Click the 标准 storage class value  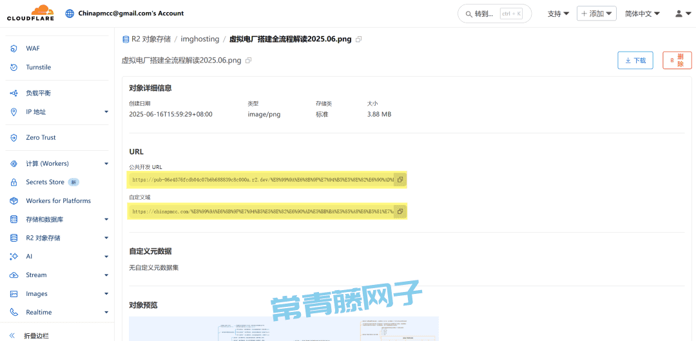(x=322, y=114)
